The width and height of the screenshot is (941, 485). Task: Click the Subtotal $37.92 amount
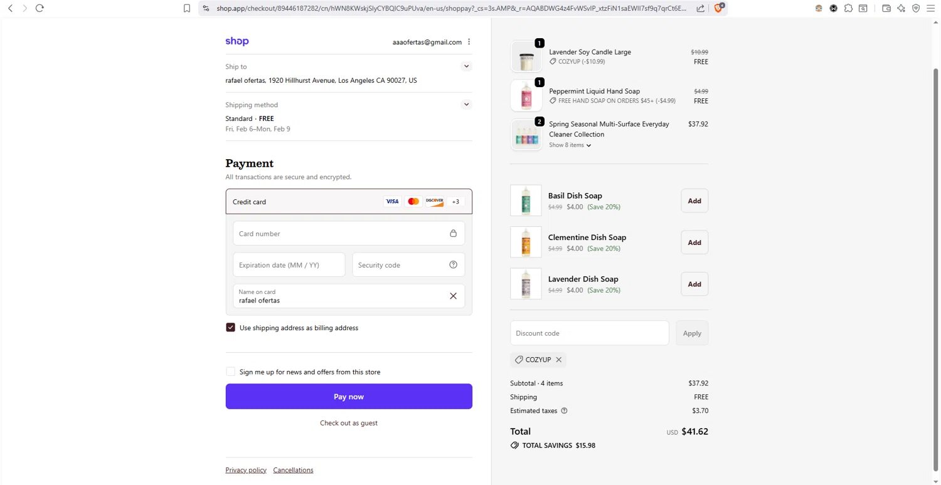click(x=698, y=383)
